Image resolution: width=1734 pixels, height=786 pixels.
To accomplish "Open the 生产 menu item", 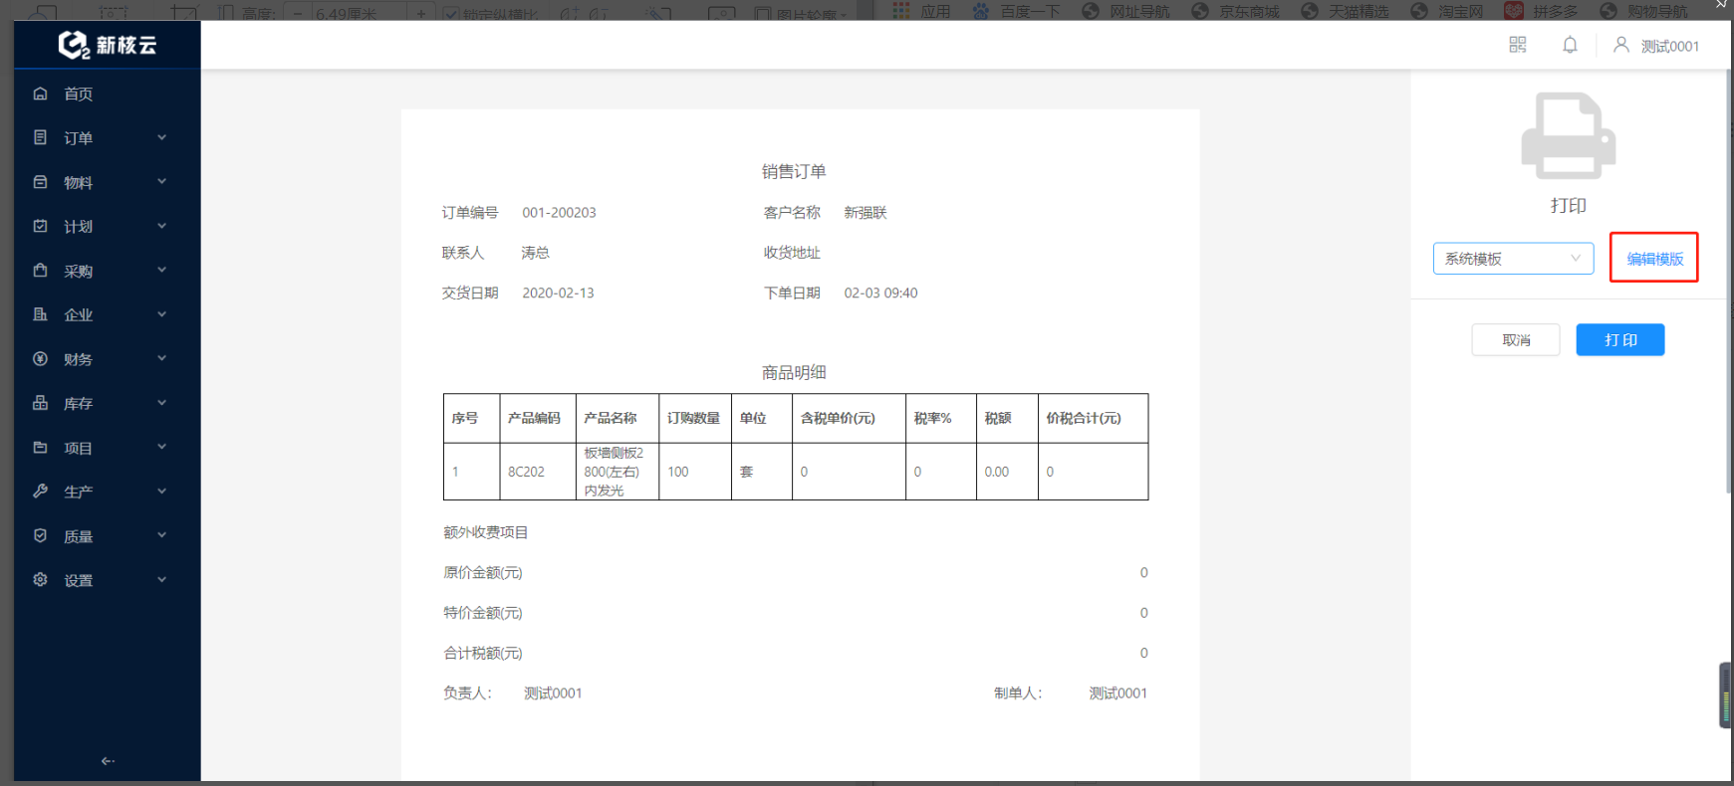I will (x=107, y=491).
